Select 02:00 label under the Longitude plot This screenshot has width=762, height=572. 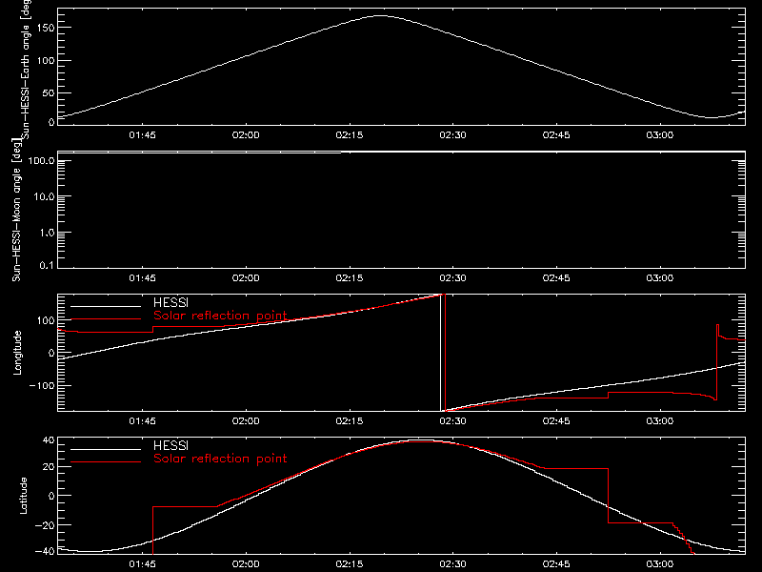(x=246, y=421)
